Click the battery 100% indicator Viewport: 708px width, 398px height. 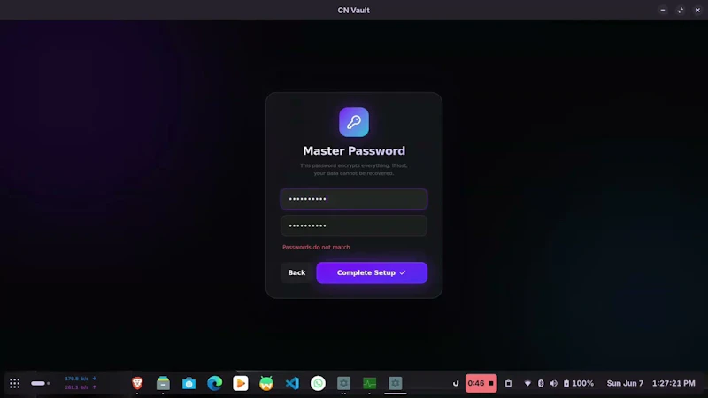579,383
